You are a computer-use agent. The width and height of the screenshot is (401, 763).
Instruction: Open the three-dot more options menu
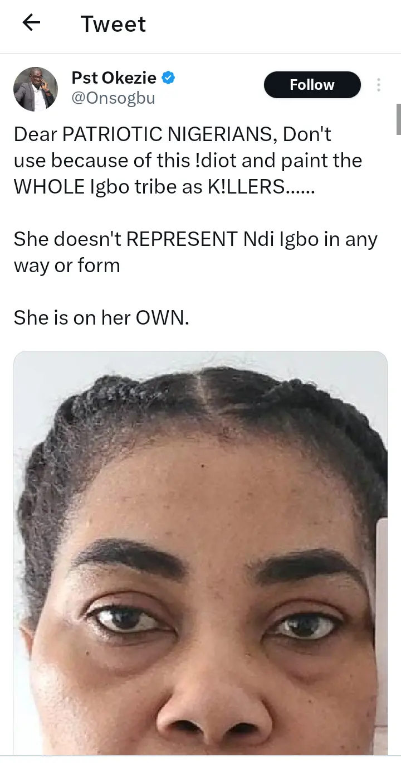pos(379,85)
